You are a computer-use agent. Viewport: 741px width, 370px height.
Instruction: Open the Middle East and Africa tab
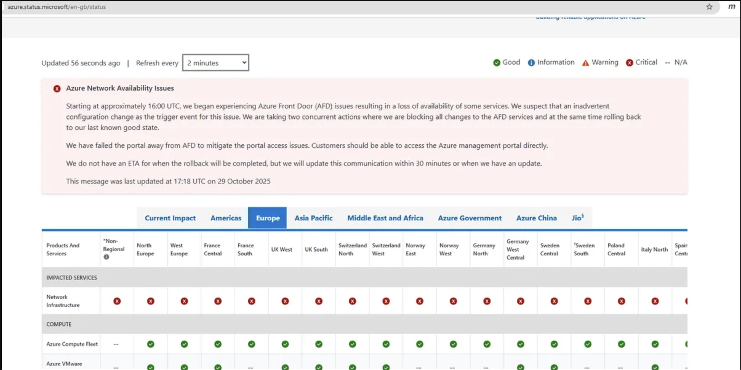pos(385,218)
